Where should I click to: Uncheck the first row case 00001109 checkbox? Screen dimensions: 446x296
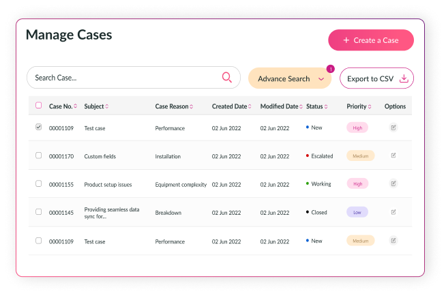(38, 127)
